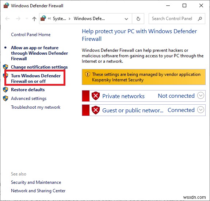The image size is (210, 201).
Task: Go to Control Panel Home
Action: [x=31, y=35]
